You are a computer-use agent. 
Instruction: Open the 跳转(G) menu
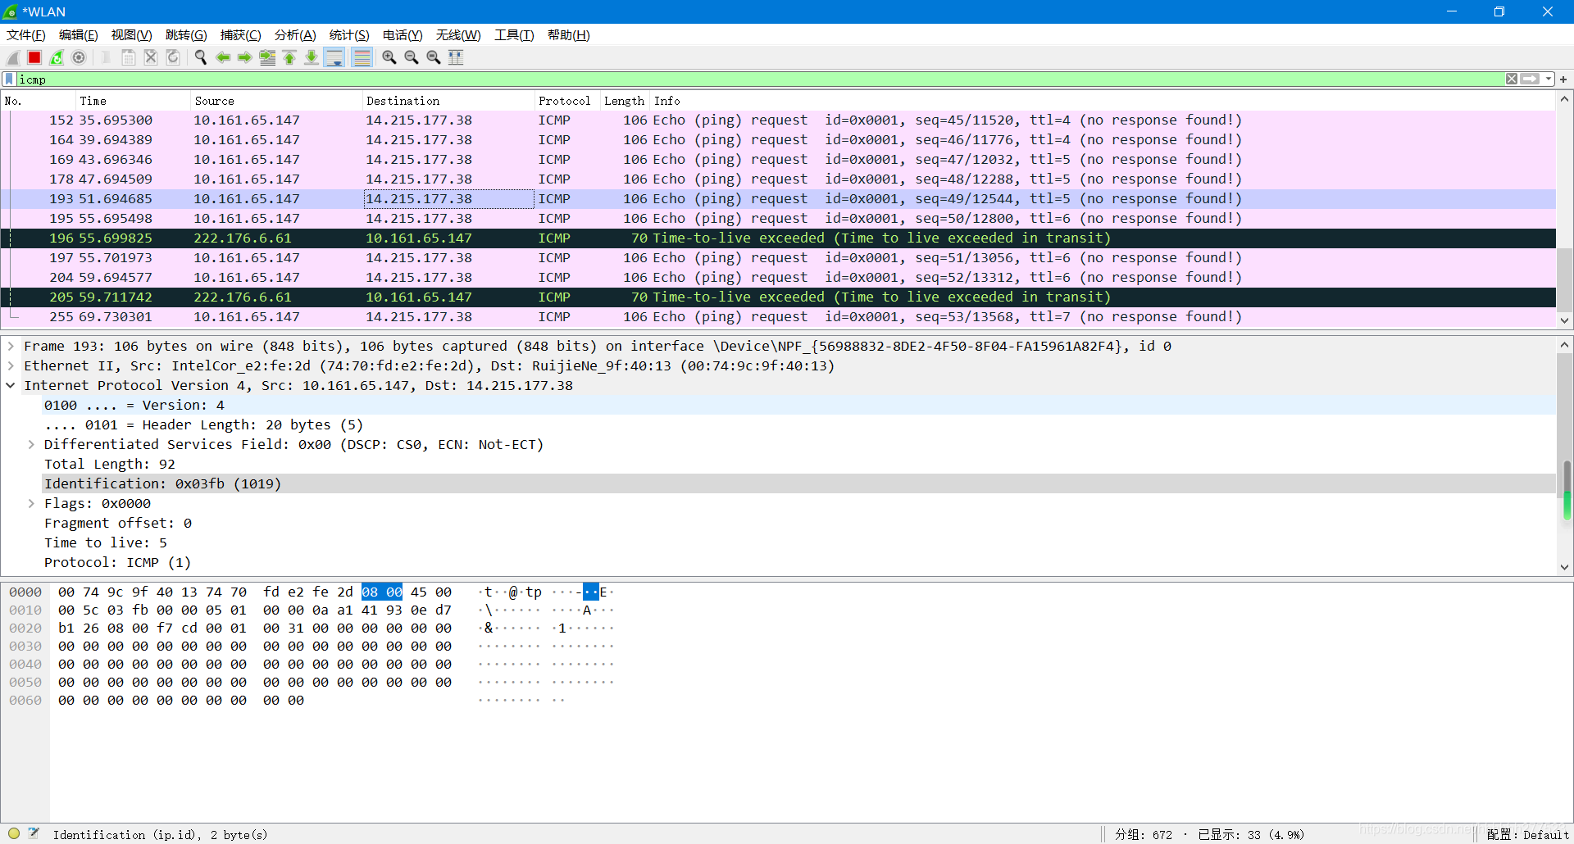pyautogui.click(x=186, y=35)
